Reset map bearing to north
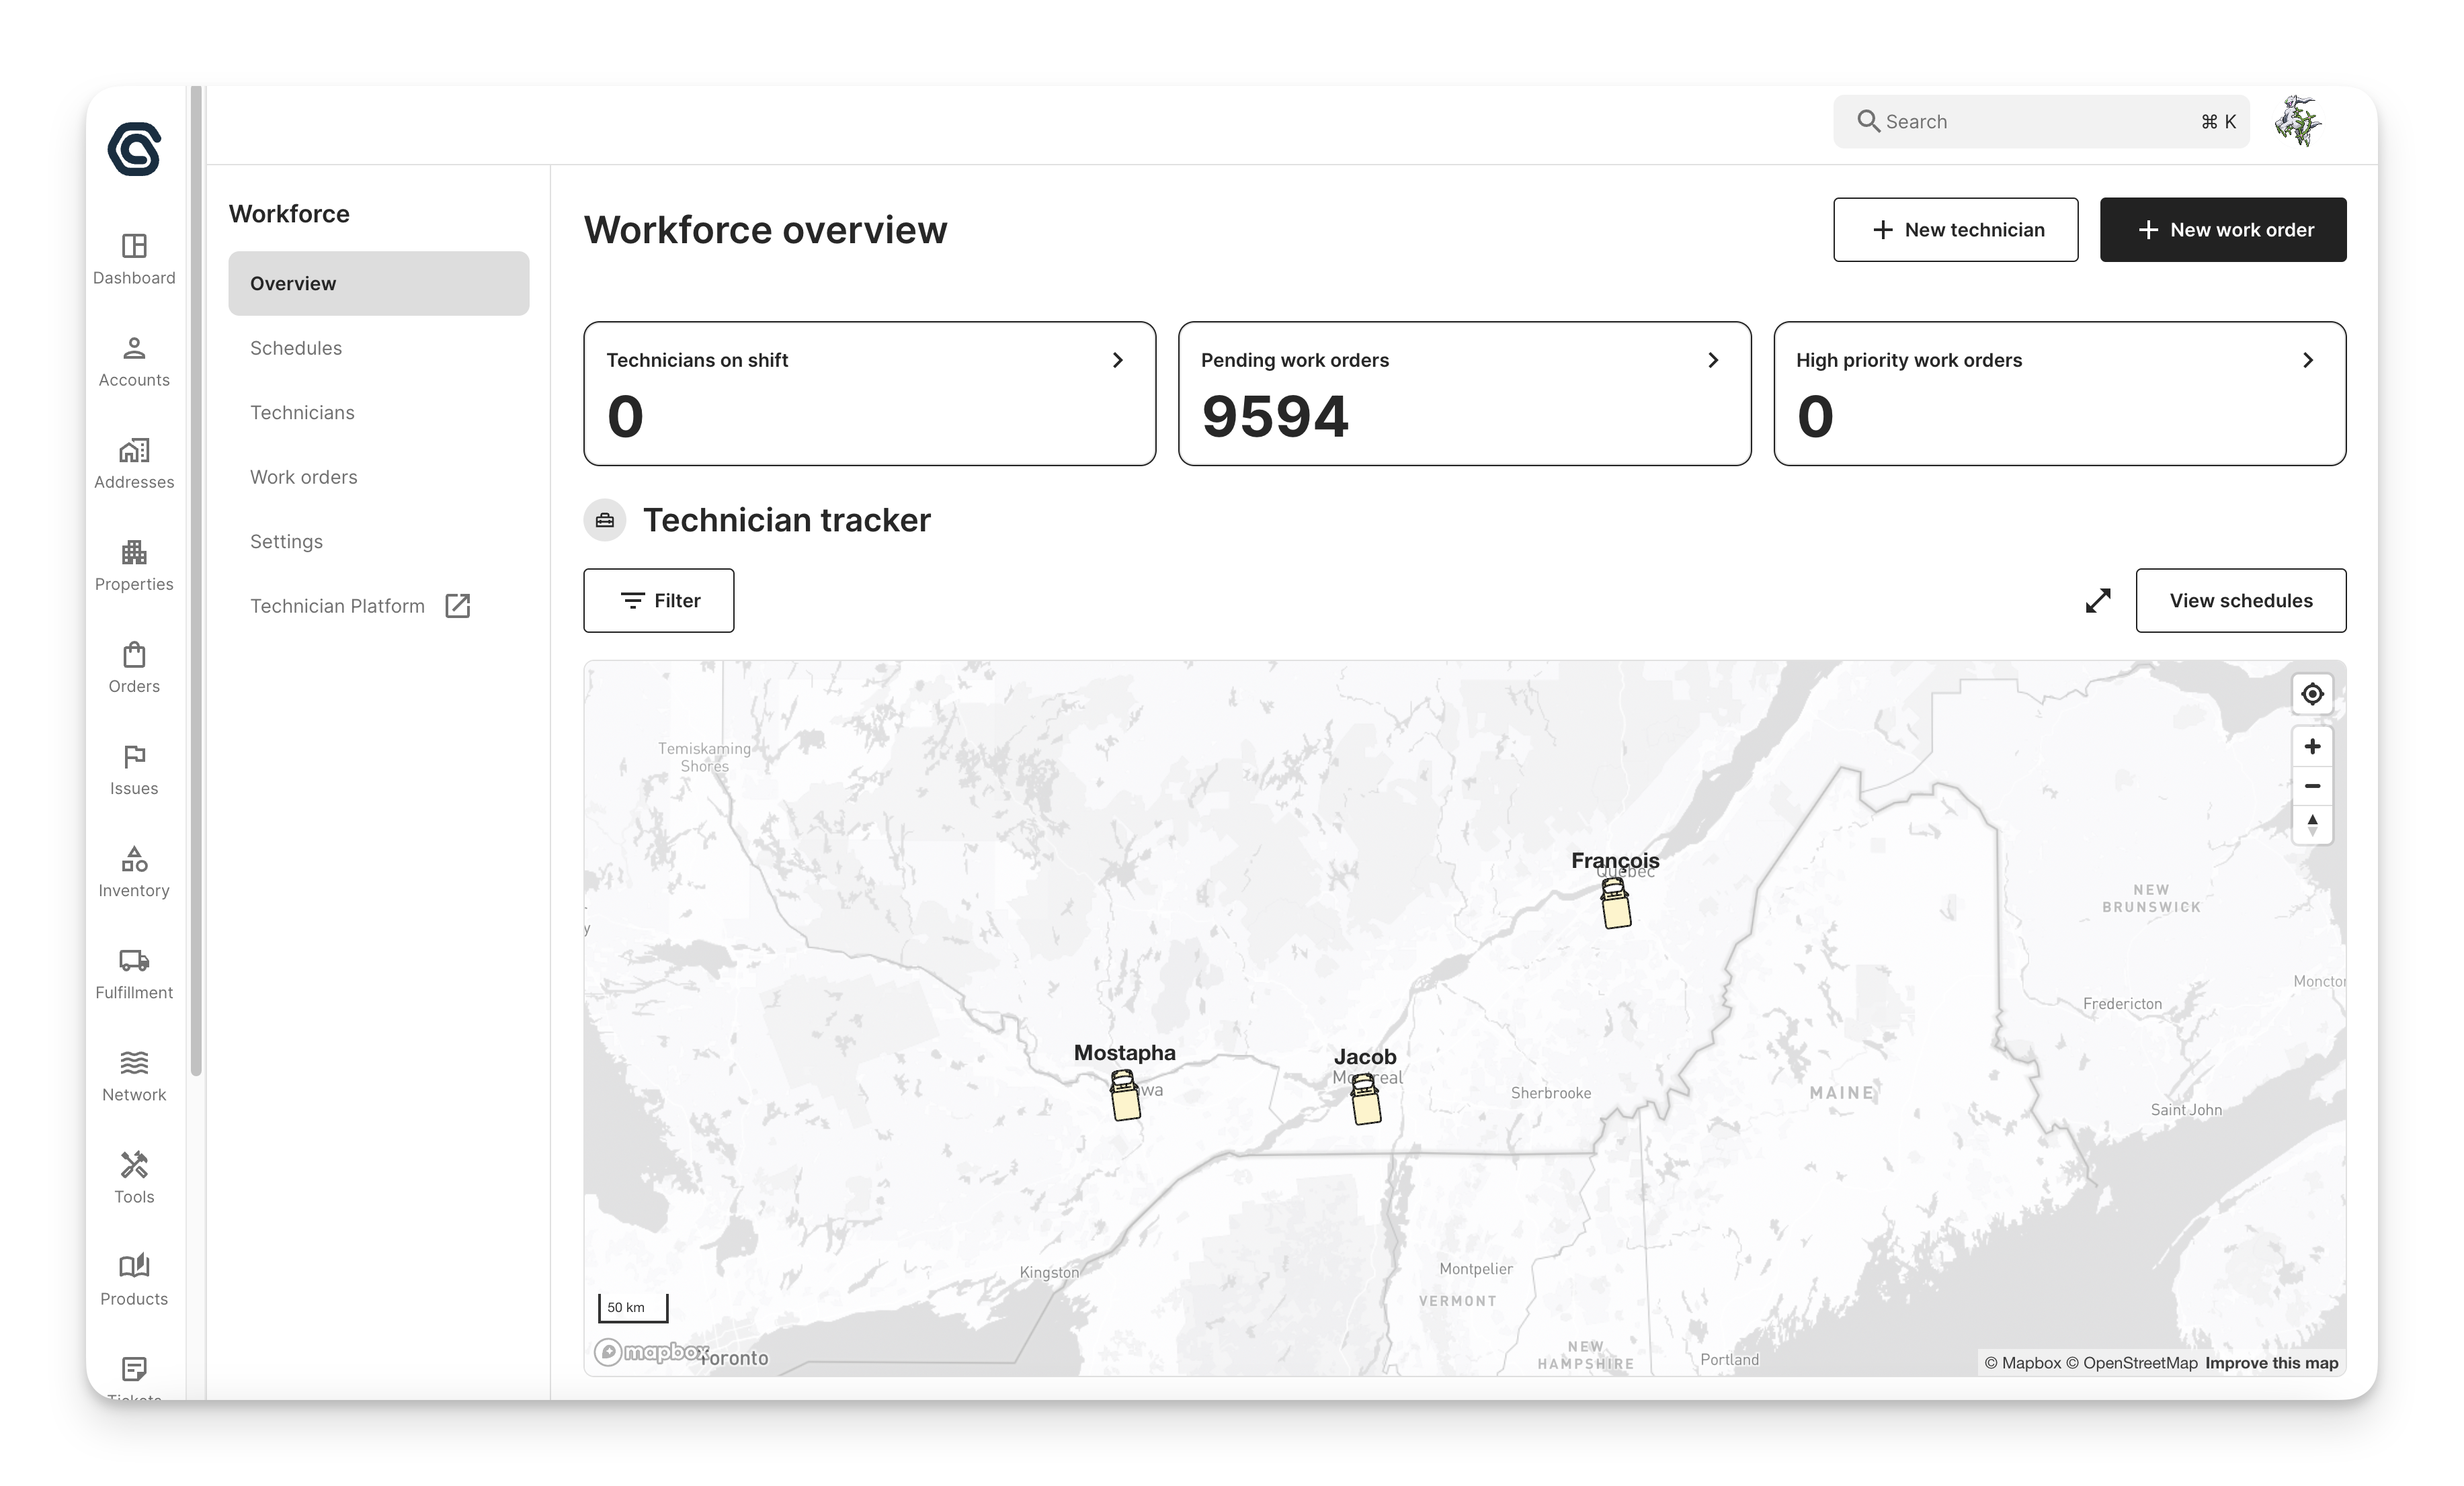 point(2312,824)
